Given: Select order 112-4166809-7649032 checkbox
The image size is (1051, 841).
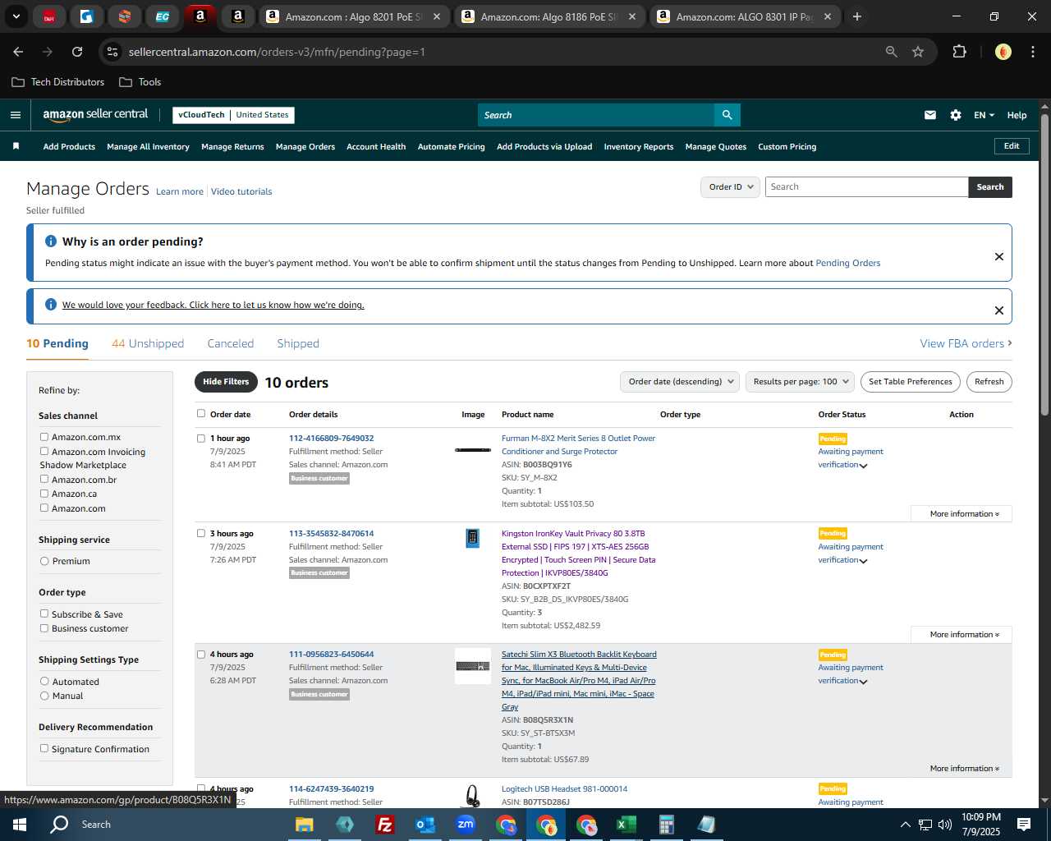Looking at the screenshot, I should click(201, 438).
